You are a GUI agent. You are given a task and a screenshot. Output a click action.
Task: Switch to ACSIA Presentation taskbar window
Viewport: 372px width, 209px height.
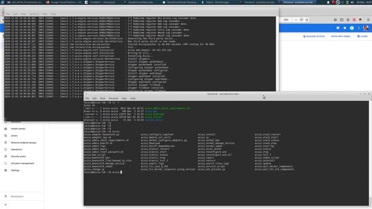[x=25, y=2]
